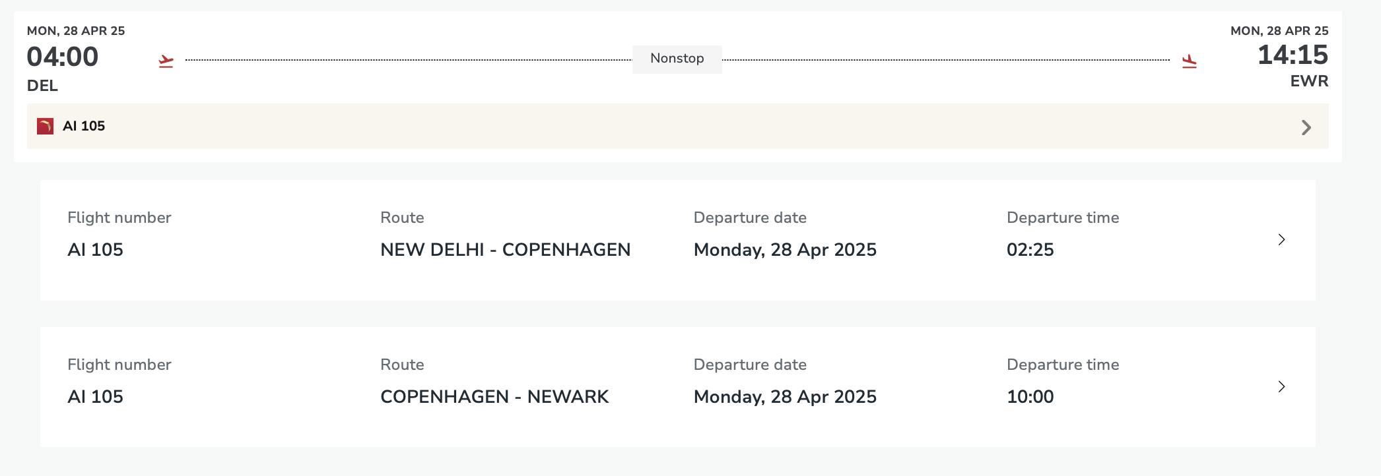Select the COPENHAGEN - NEWARK route text

click(494, 397)
